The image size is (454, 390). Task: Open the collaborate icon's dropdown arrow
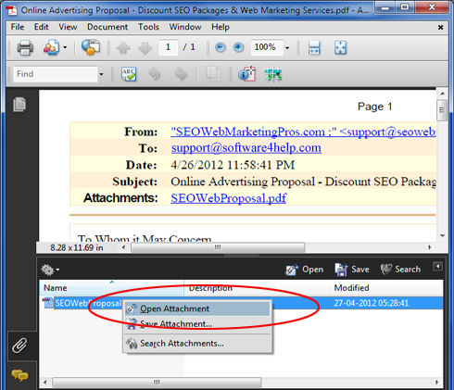point(65,48)
